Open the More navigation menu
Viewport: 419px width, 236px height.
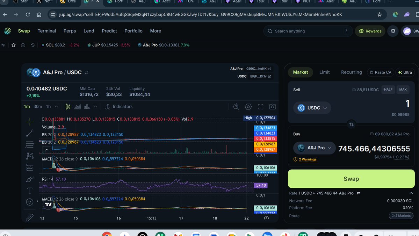click(x=156, y=31)
